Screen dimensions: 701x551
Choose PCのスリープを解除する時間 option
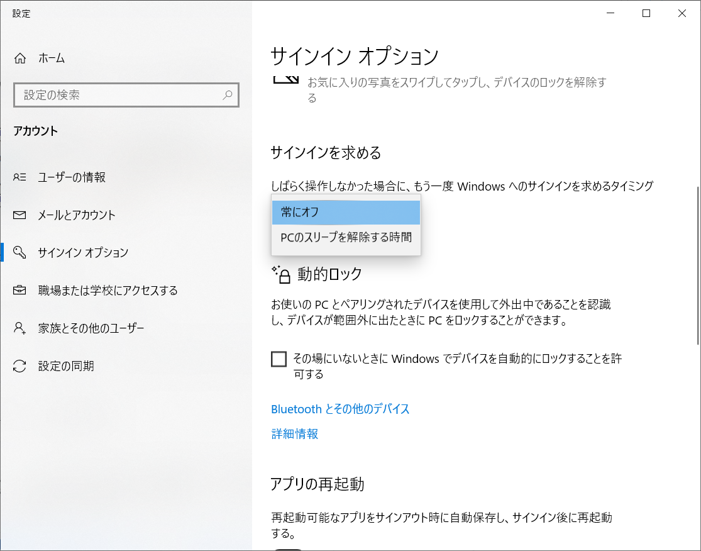pyautogui.click(x=346, y=238)
